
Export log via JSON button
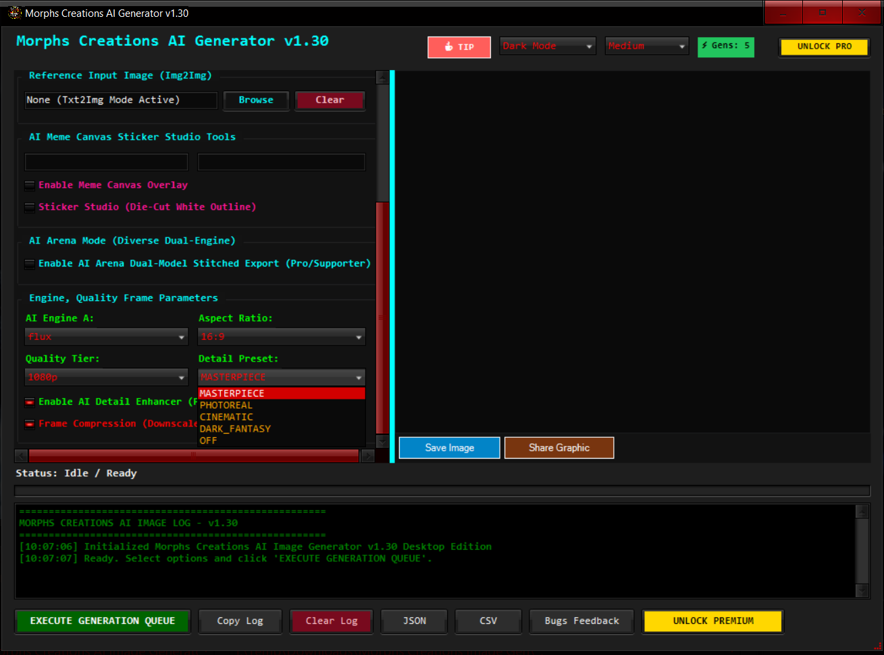[415, 621]
